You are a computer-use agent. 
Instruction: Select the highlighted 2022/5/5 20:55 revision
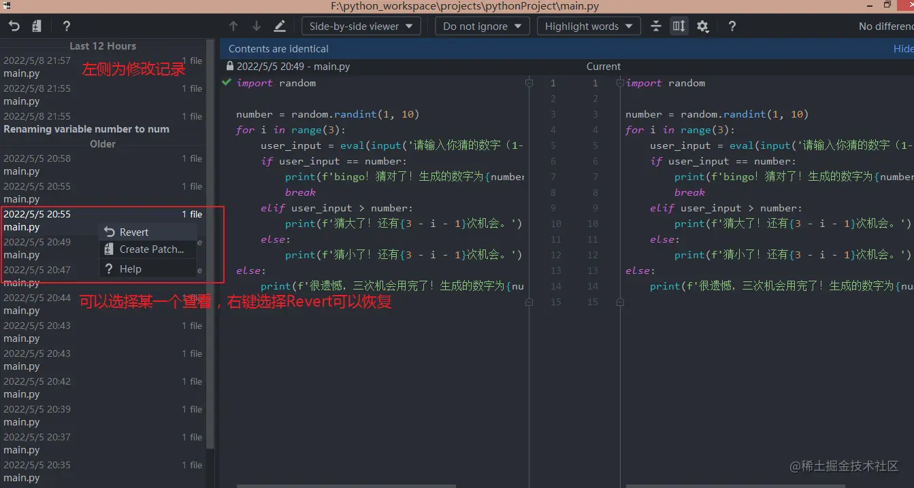103,220
